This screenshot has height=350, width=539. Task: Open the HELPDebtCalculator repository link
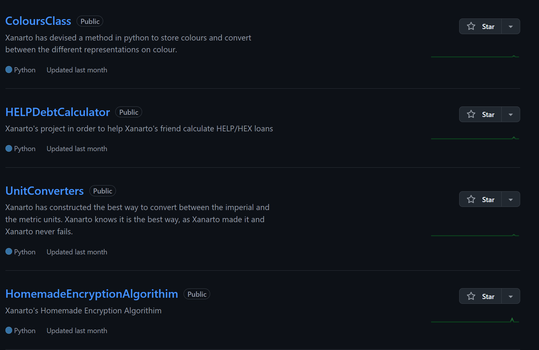57,112
